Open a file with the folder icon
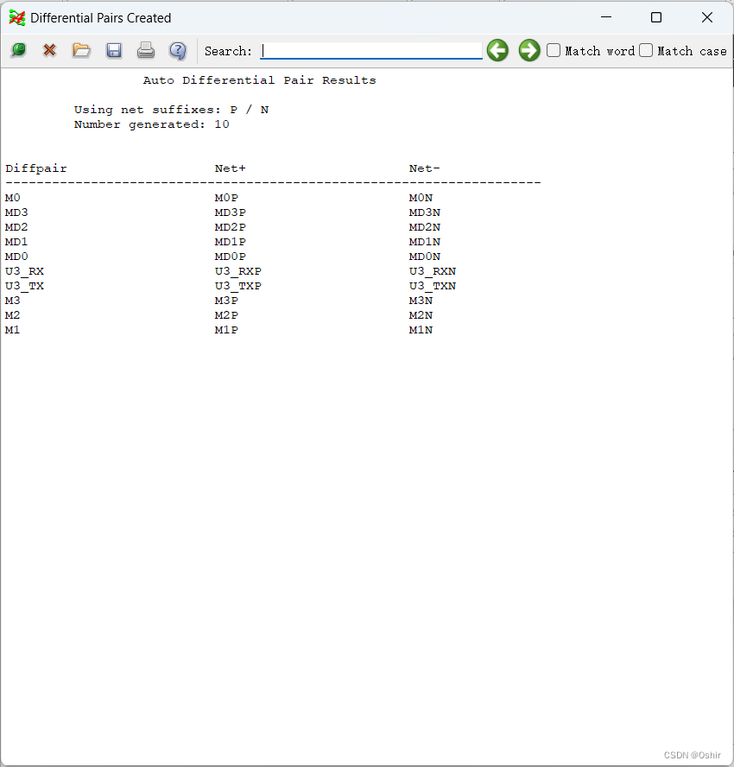The image size is (734, 767). point(81,51)
